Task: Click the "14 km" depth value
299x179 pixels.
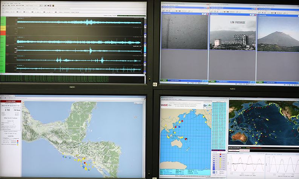Action: 17,110
